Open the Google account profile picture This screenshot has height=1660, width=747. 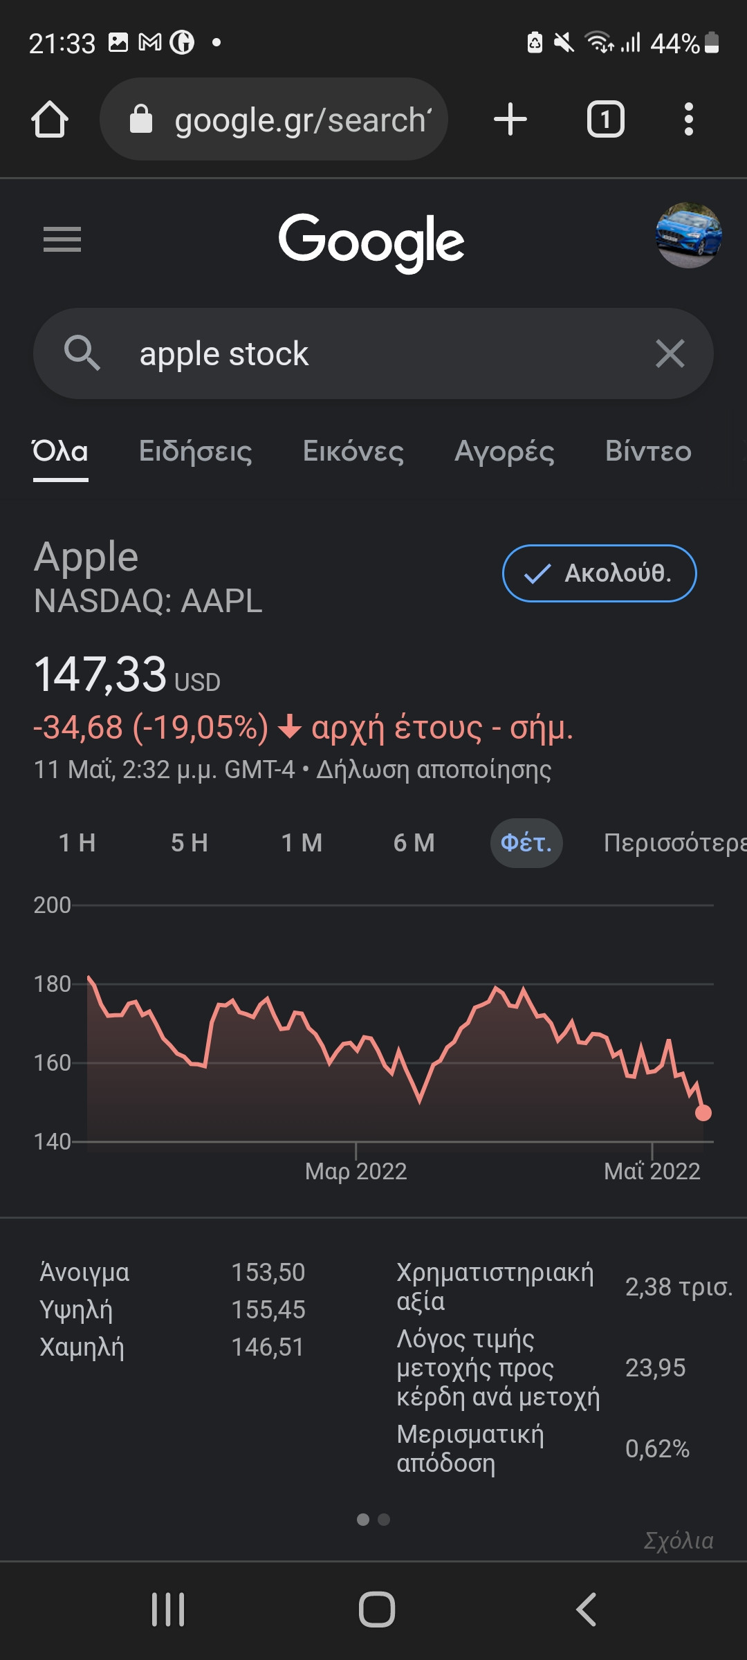coord(688,235)
